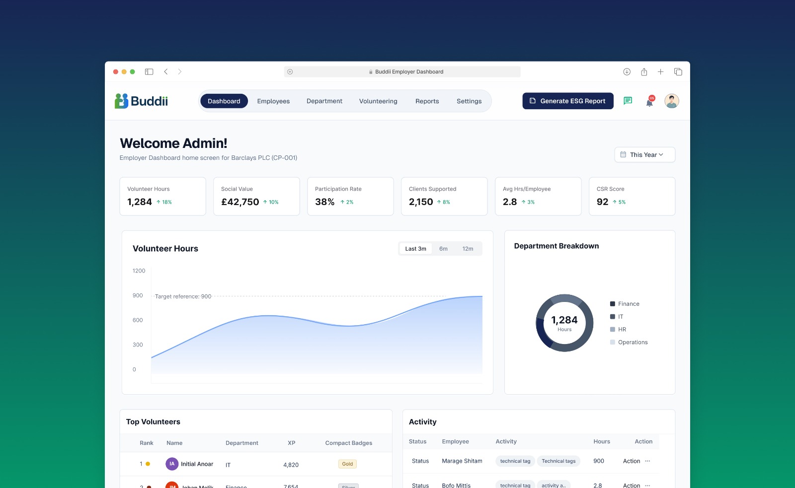Click Initial Anoar volunteer name
Viewport: 795px width, 488px height.
197,464
